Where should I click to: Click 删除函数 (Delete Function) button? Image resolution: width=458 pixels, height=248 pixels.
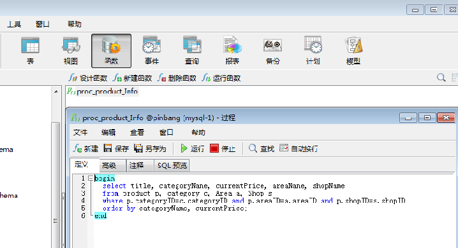tap(177, 78)
